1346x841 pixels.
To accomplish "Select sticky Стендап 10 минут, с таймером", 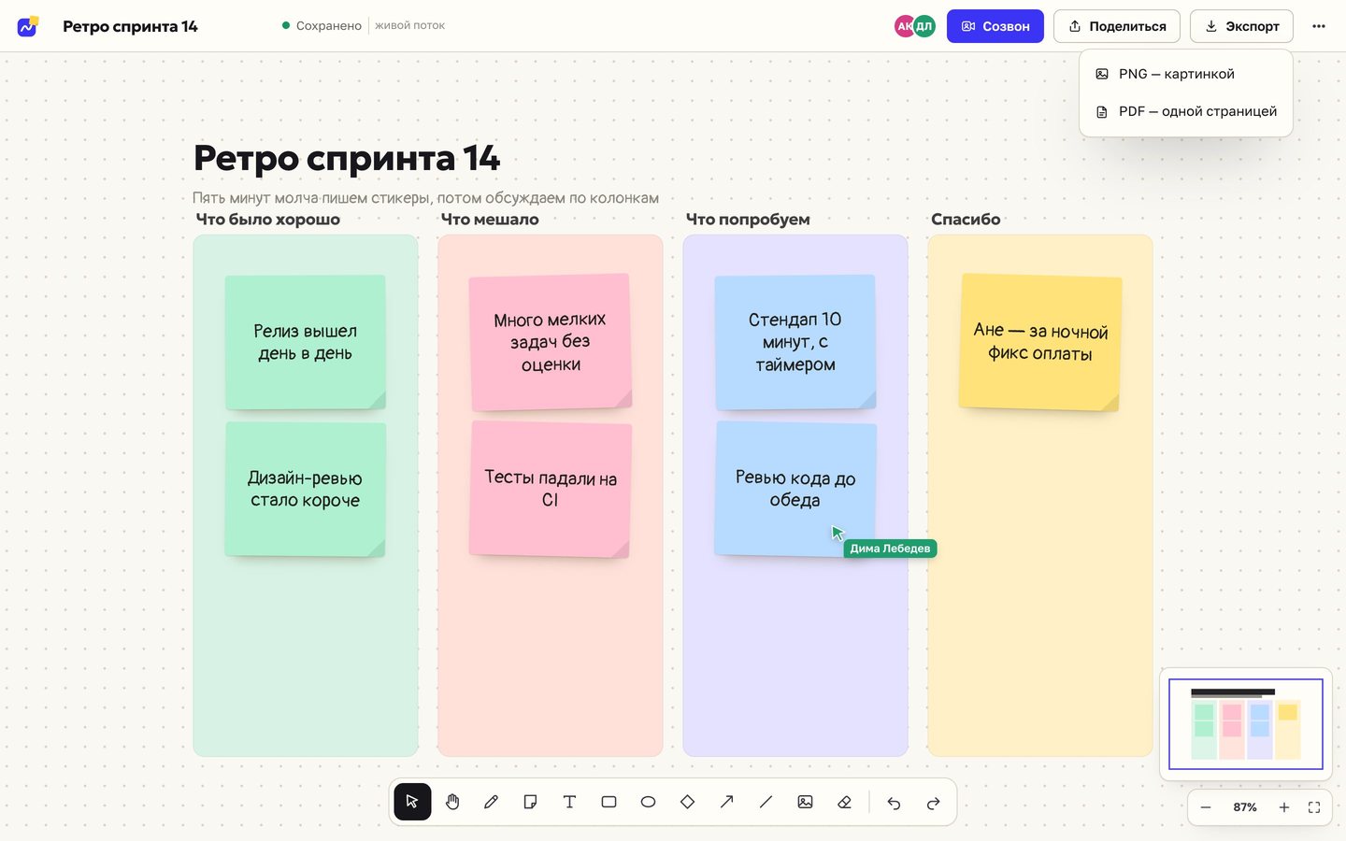I will point(795,342).
